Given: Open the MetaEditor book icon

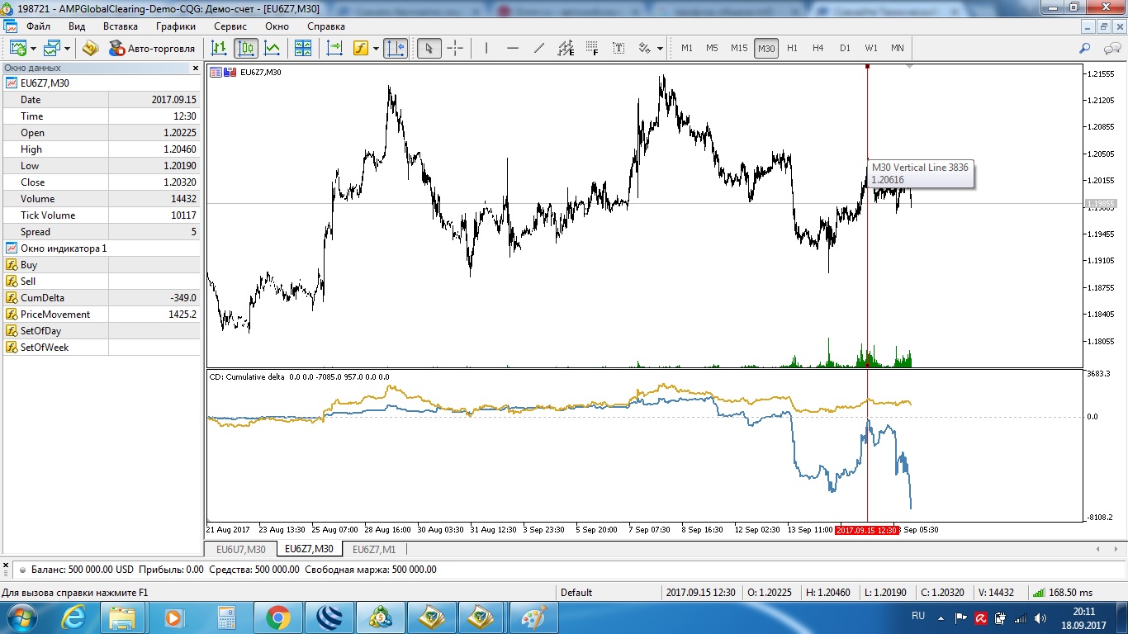Looking at the screenshot, I should tap(90, 48).
